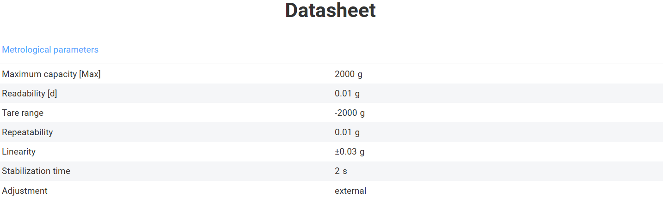Click the 0.01 g repeatability value
The height and width of the screenshot is (203, 663).
(x=347, y=132)
